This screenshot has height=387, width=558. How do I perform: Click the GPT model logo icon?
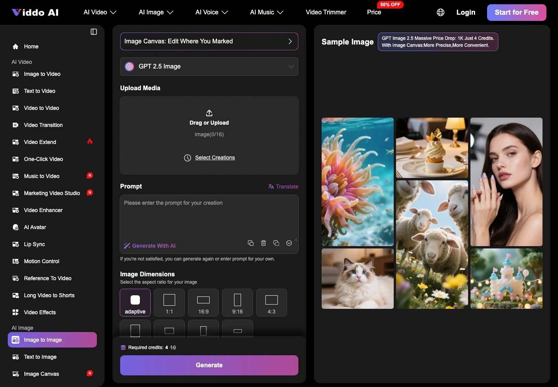point(129,67)
